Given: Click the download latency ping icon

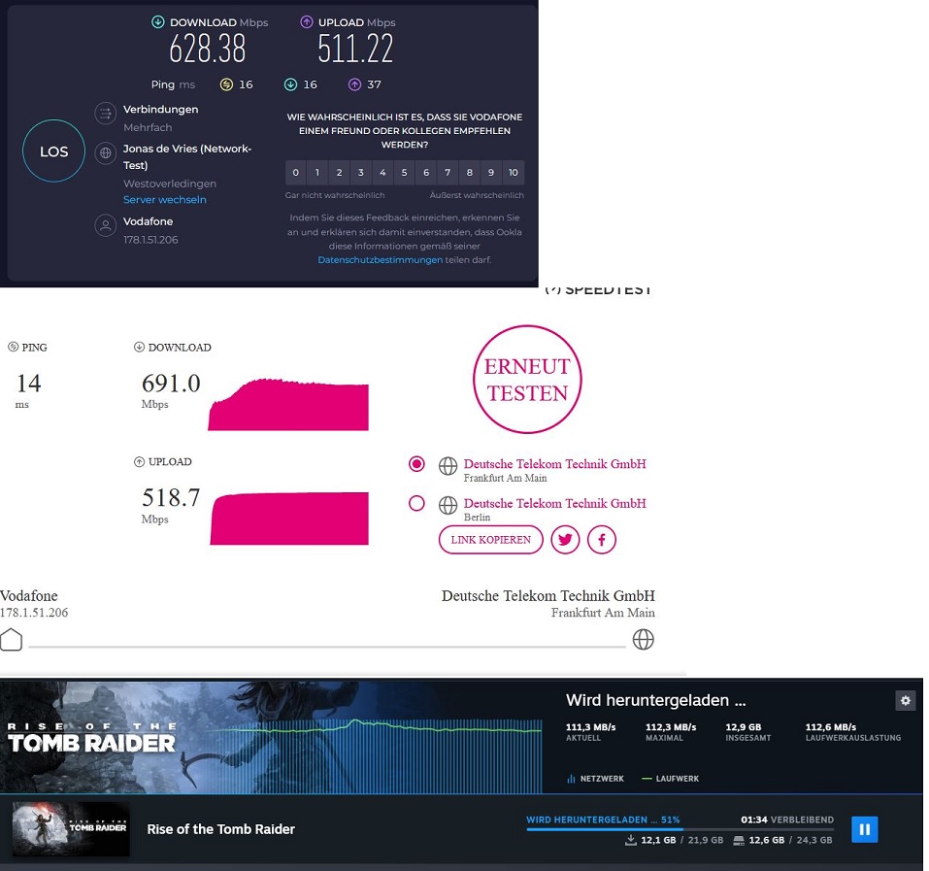Looking at the screenshot, I should tap(290, 84).
